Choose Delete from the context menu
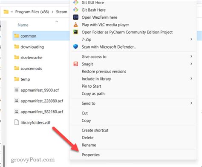The width and height of the screenshot is (202, 167). (87, 138)
